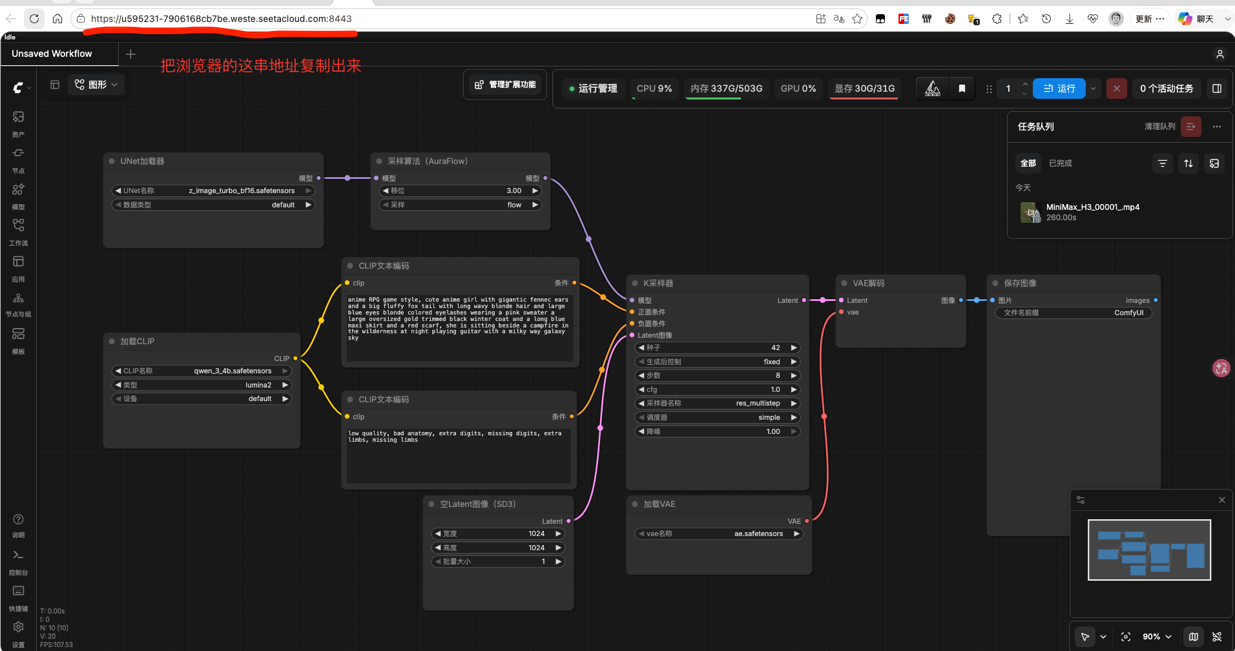
Task: Click the image gallery icon in the task queue
Action: pos(1214,163)
